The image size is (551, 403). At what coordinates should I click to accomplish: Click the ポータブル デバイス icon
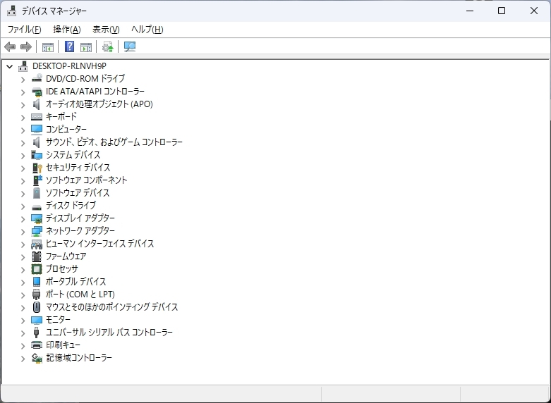(37, 282)
